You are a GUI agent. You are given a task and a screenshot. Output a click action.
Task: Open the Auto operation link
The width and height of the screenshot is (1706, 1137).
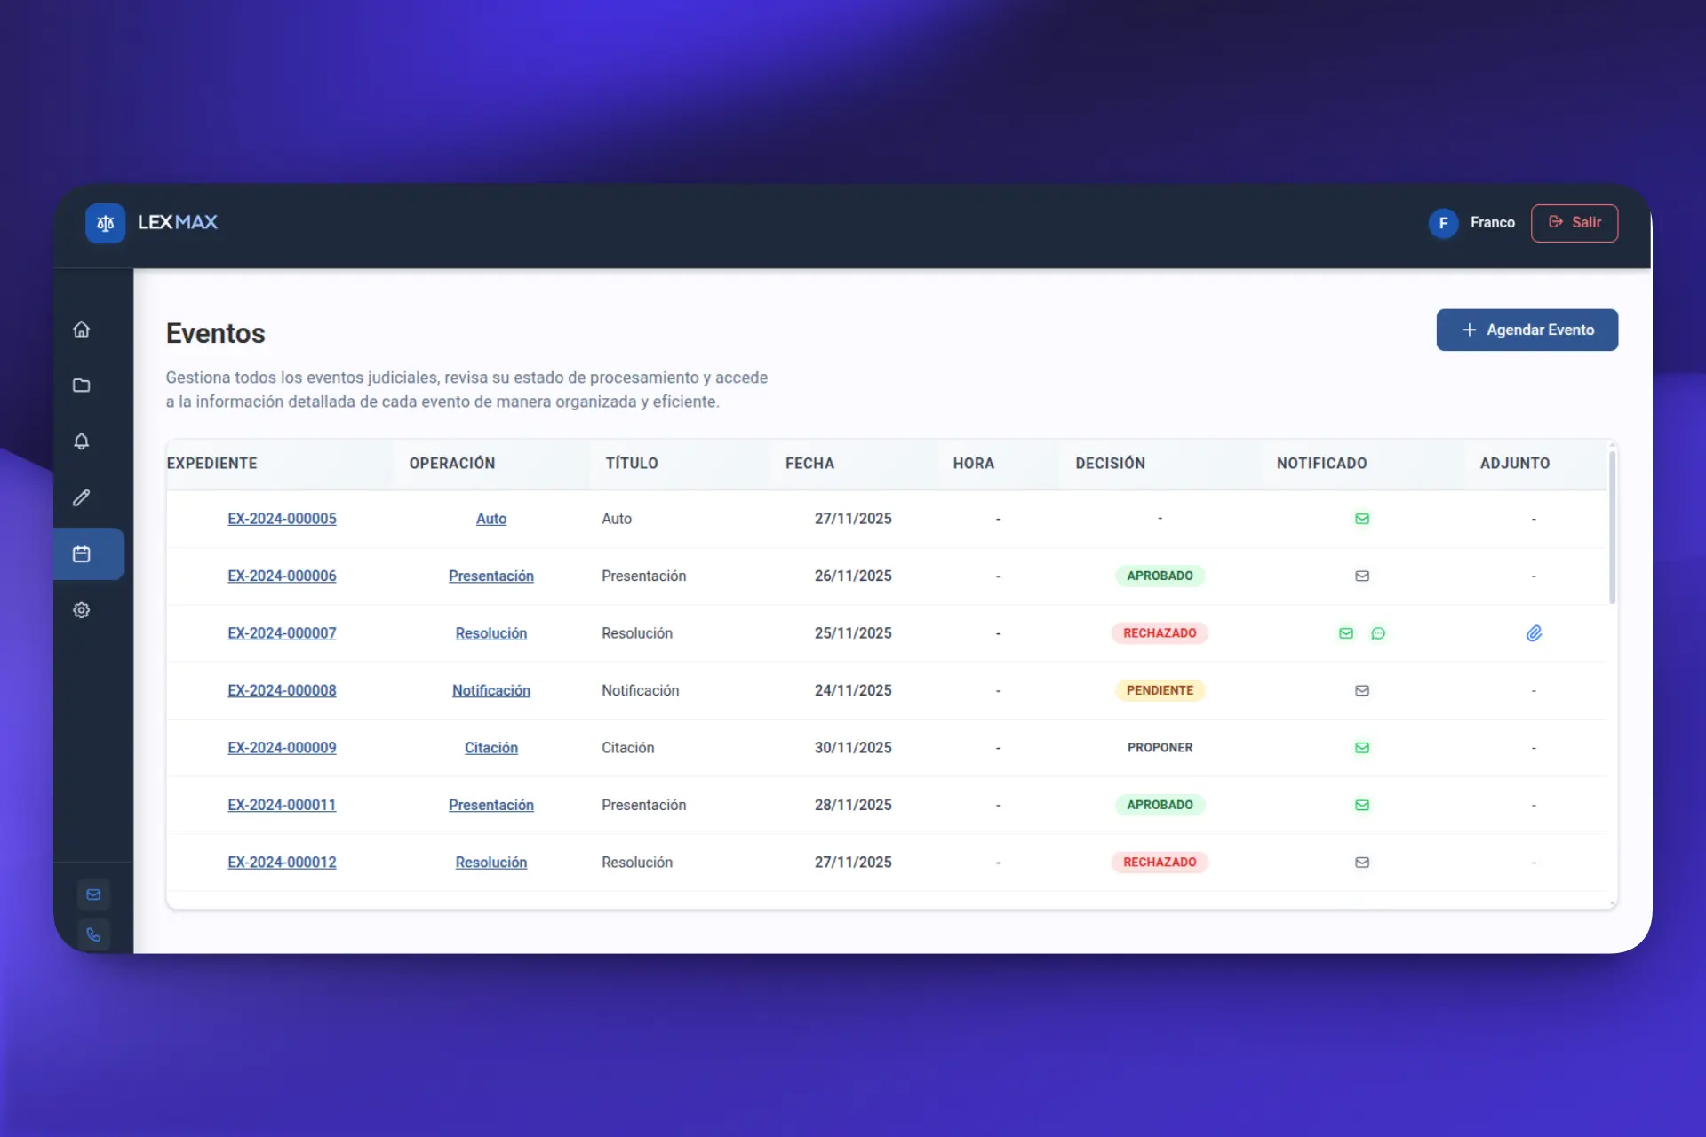491,519
